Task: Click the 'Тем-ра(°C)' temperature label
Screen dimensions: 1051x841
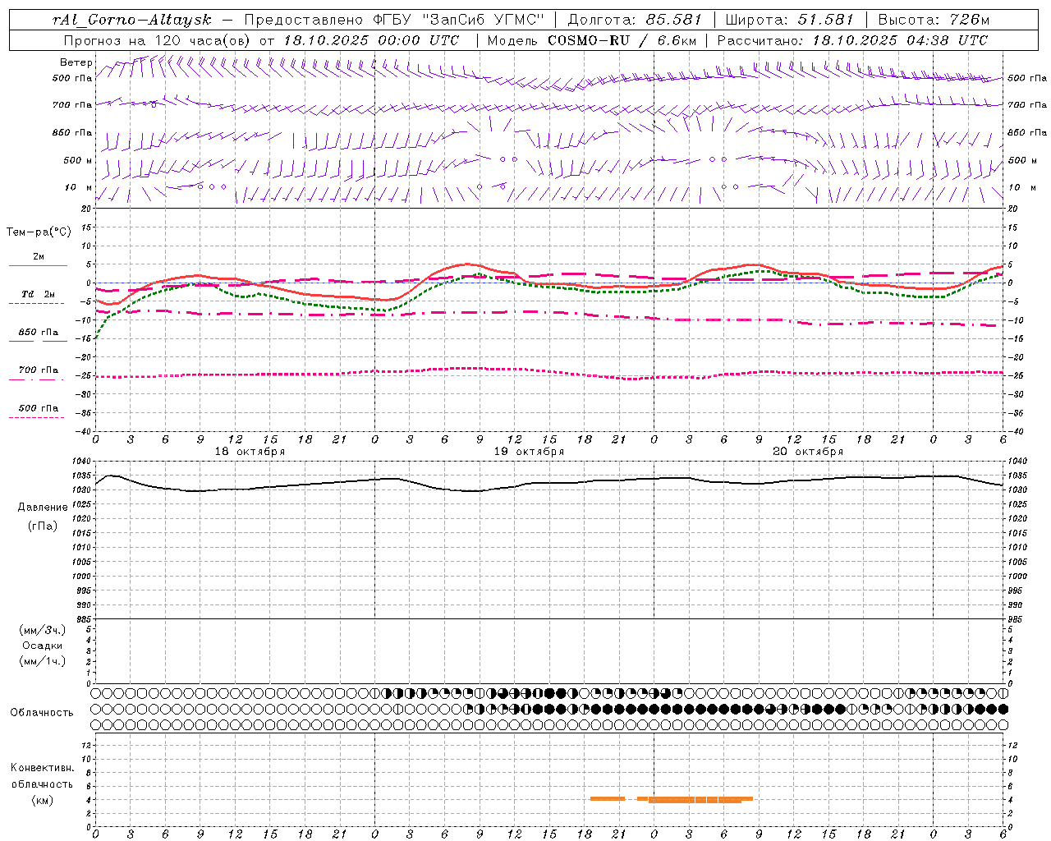Action: point(39,232)
